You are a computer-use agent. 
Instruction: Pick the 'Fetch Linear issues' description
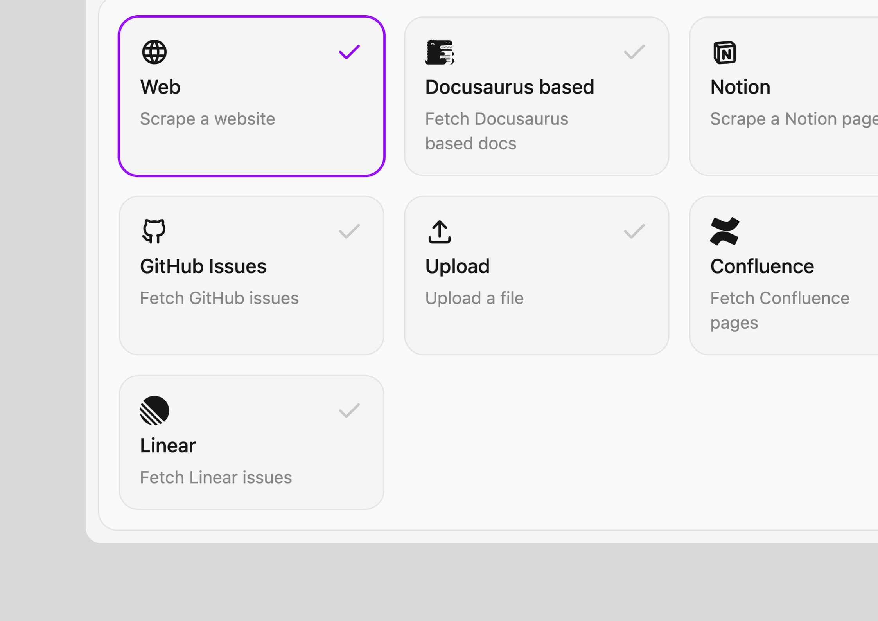[215, 477]
